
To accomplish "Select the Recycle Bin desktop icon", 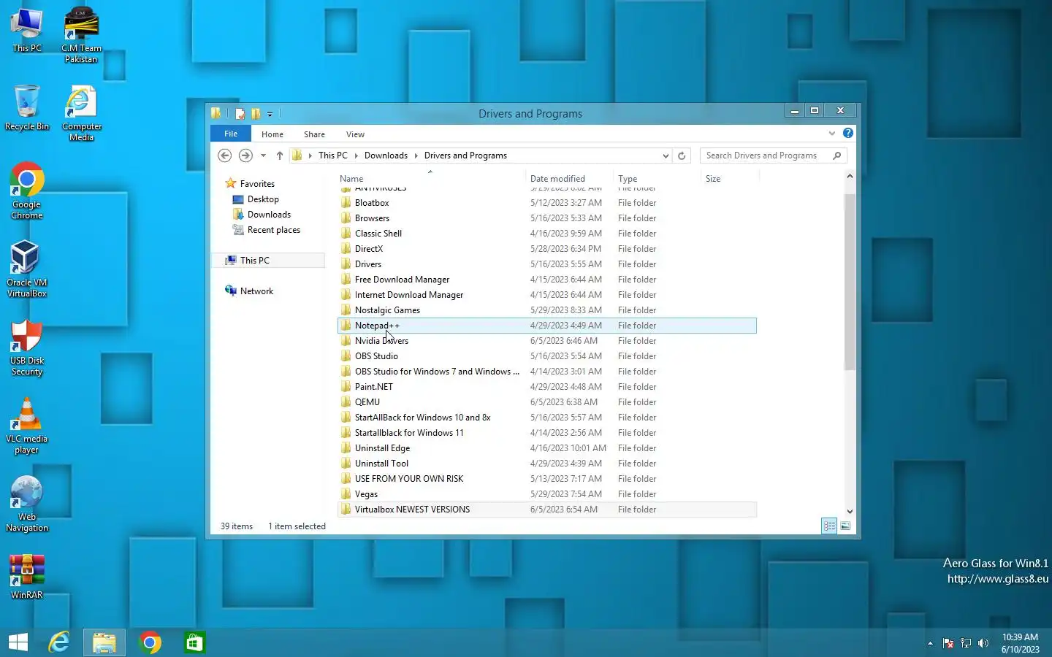I will click(27, 107).
